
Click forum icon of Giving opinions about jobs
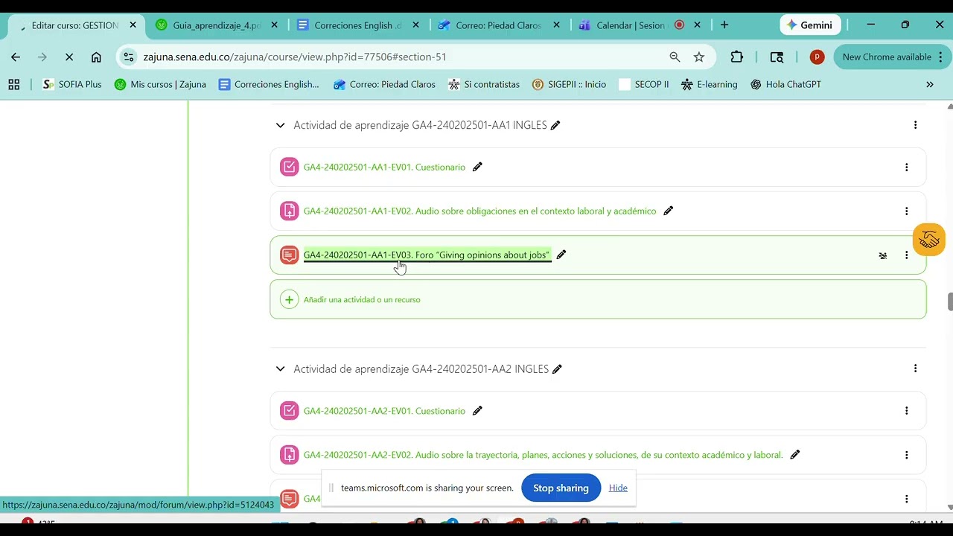click(289, 255)
